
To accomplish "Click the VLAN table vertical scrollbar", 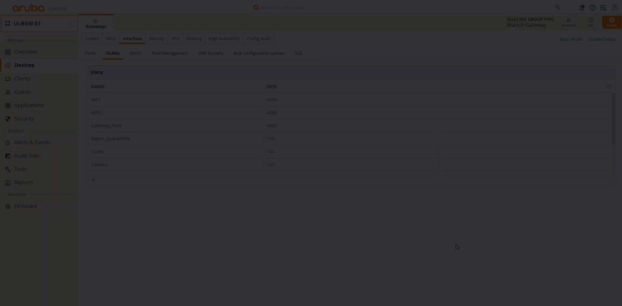I will [x=613, y=119].
